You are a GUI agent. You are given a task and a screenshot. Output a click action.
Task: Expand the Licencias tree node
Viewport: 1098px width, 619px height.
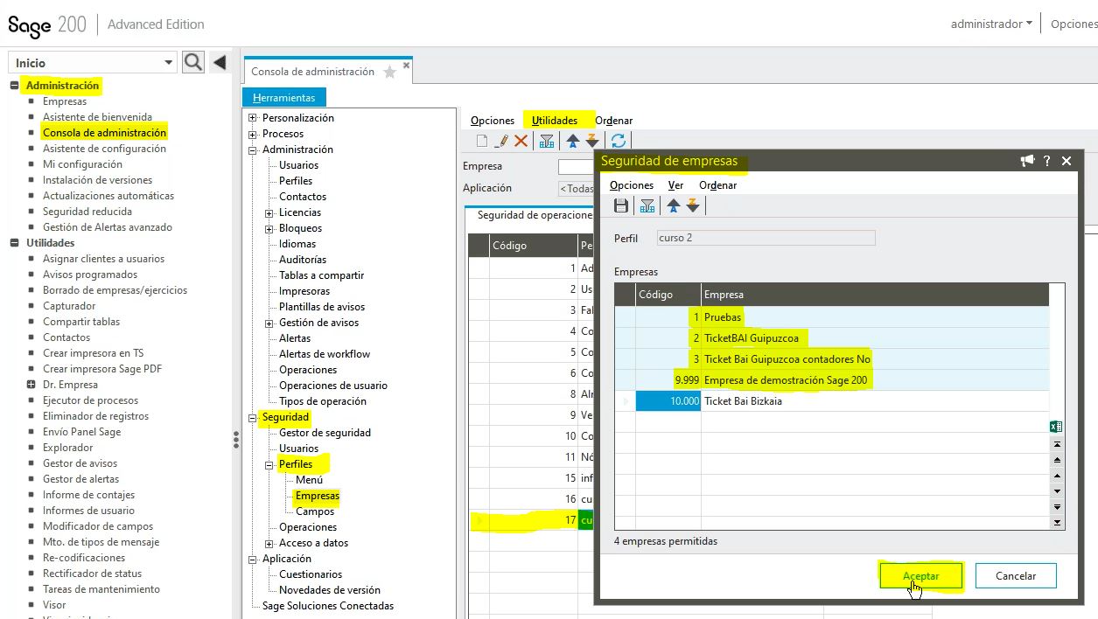[269, 212]
